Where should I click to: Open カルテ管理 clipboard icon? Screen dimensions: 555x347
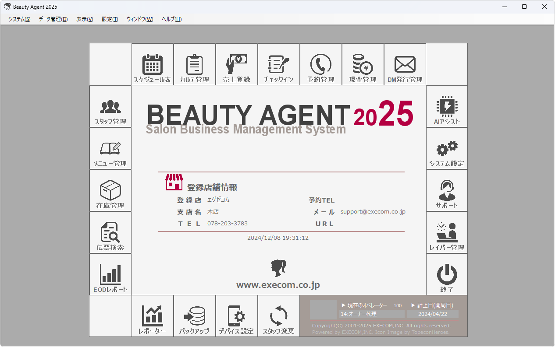point(195,65)
